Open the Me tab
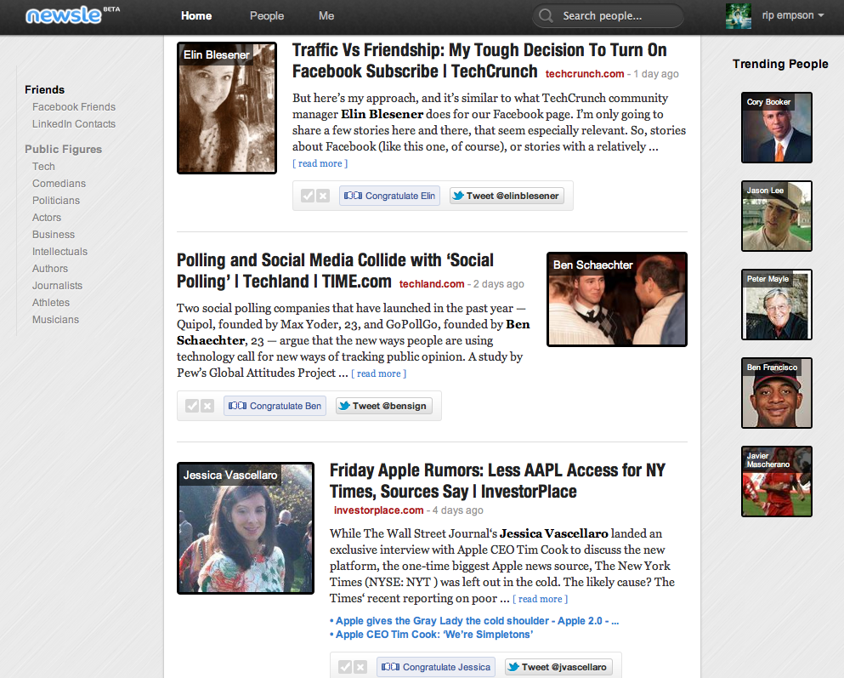 pyautogui.click(x=326, y=16)
